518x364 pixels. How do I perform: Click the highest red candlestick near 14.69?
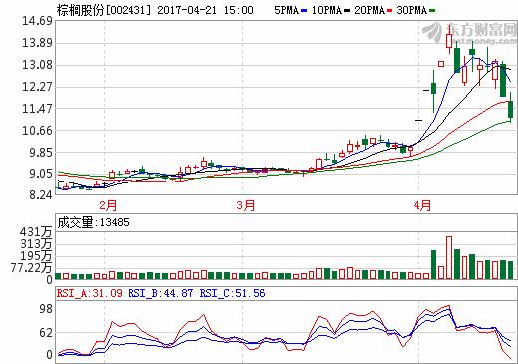pos(449,40)
